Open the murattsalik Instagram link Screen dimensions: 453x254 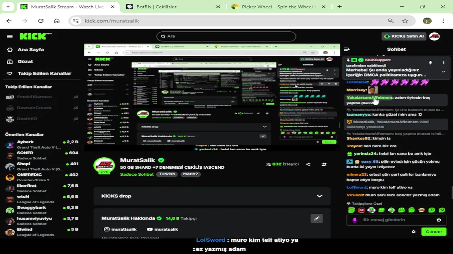120,229
